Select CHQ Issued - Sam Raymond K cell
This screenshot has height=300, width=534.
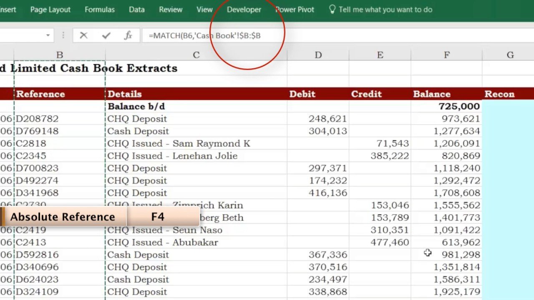(196, 143)
